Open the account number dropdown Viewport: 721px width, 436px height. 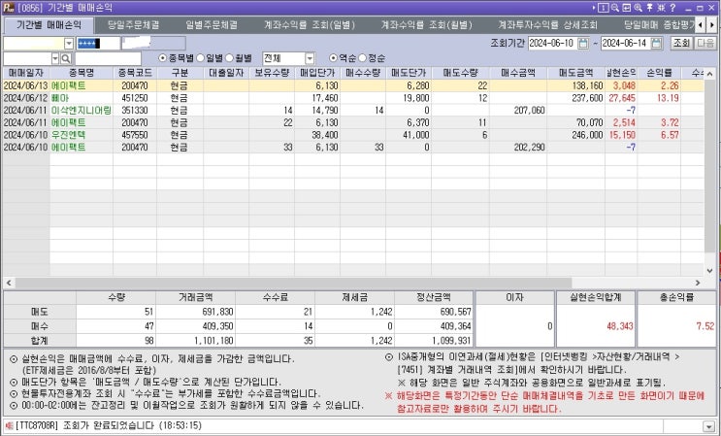click(69, 44)
